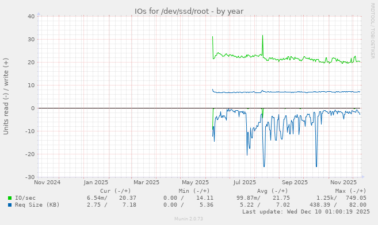Select the 'Req Size (KB)' legend label
This screenshot has width=378, height=225.
click(37, 205)
